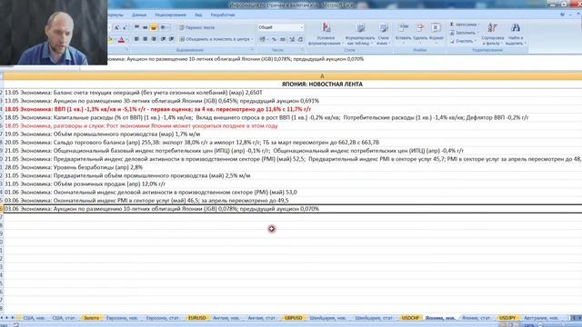Viewport: 582px width, 327px height.
Task: Open Форматировать как таблицу gallery
Action: (x=360, y=34)
